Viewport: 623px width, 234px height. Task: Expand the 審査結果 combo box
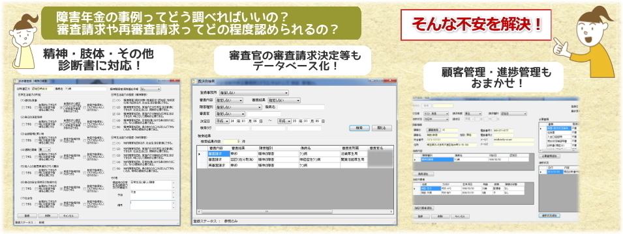coord(284,100)
